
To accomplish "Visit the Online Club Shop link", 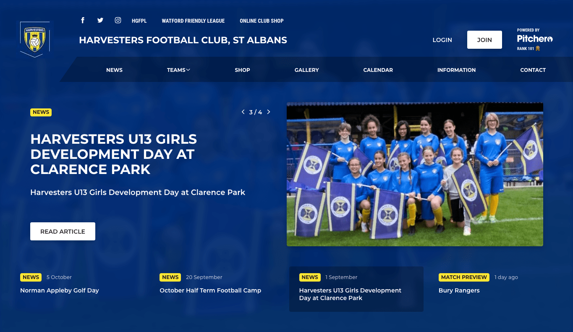I will tap(262, 21).
